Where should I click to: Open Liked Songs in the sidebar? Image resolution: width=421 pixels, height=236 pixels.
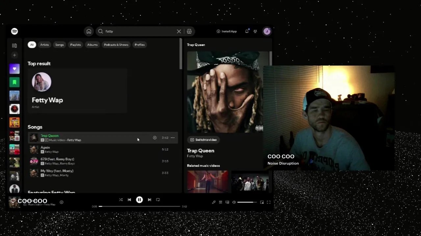click(14, 69)
